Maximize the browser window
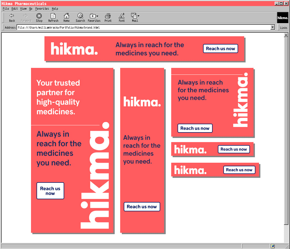The image size is (290, 249). coord(281,3)
